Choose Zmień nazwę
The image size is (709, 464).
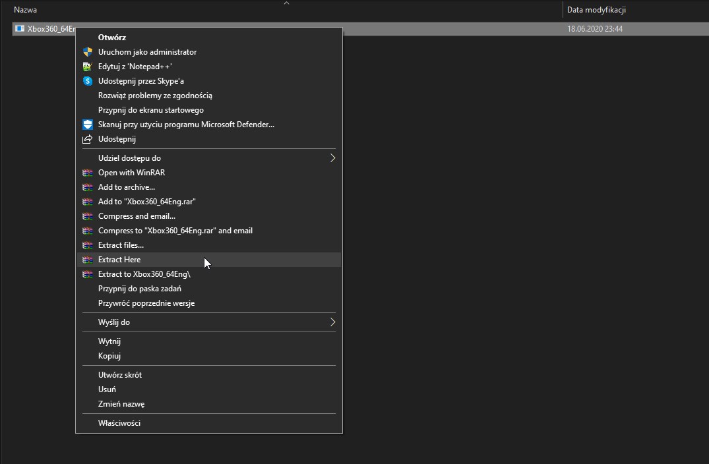[x=209, y=403]
